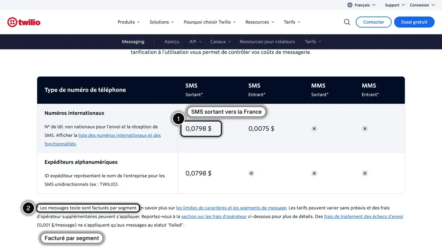Select the Messaging tab

[133, 42]
